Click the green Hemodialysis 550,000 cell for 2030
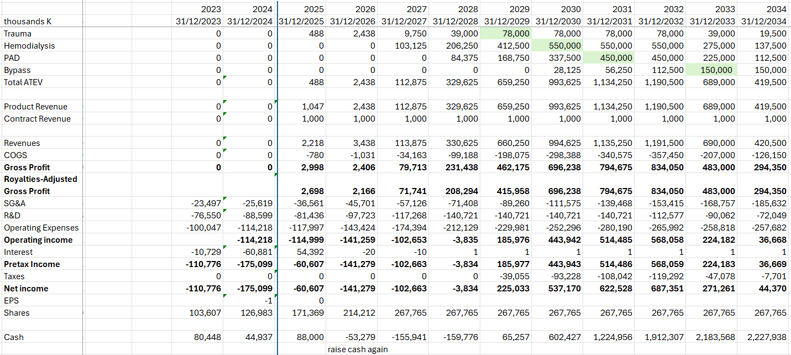 (557, 46)
